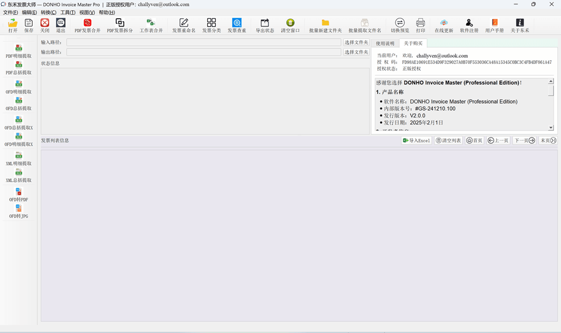Screen dimensions: 561x333
Task: Check for updates via 在线更新 icon
Action: click(444, 26)
